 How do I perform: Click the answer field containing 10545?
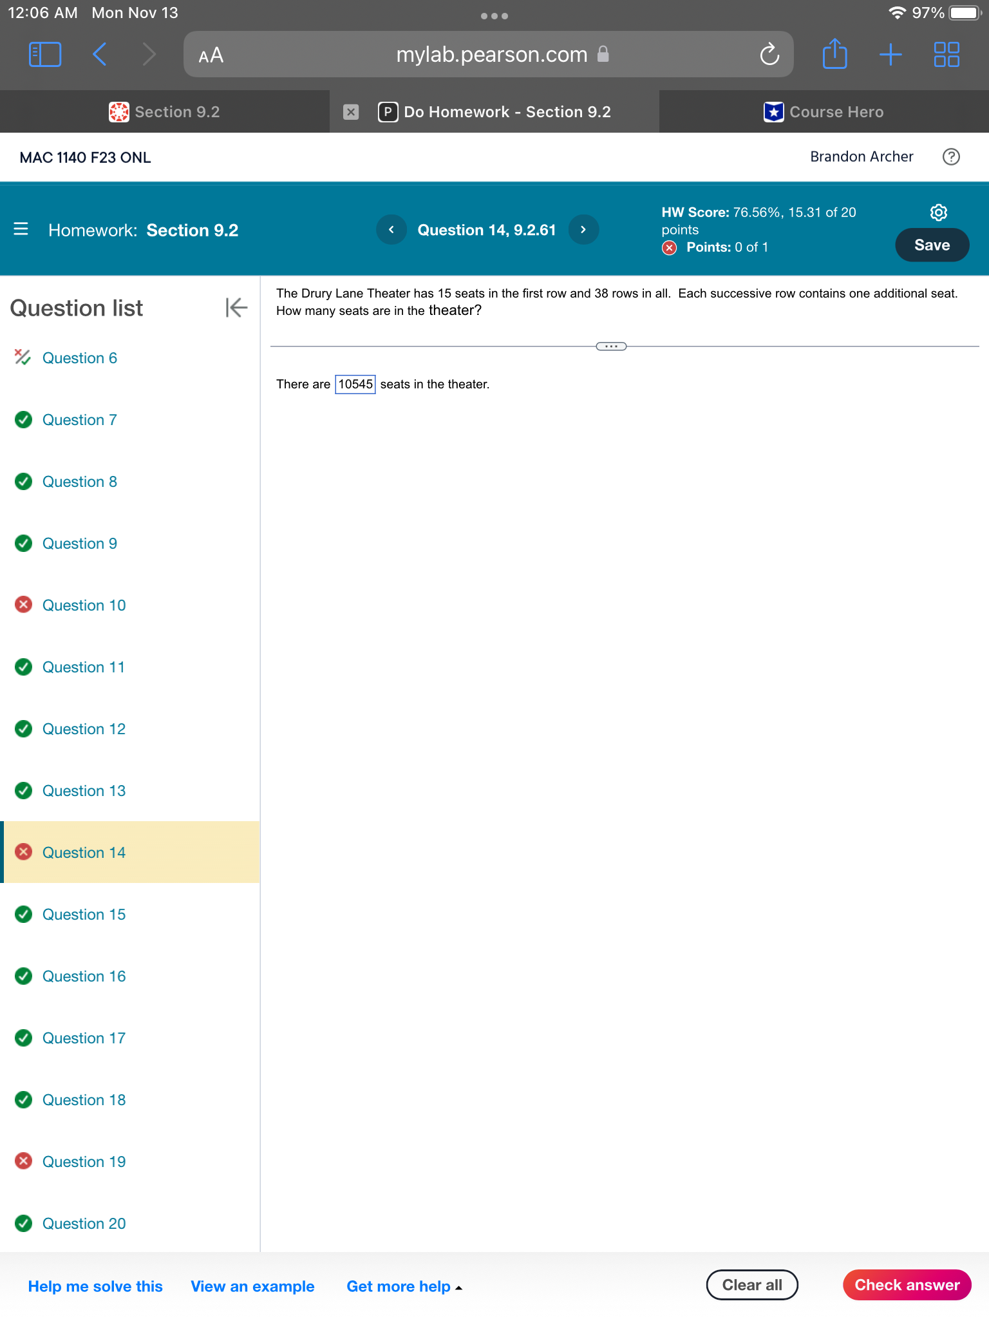tap(355, 384)
